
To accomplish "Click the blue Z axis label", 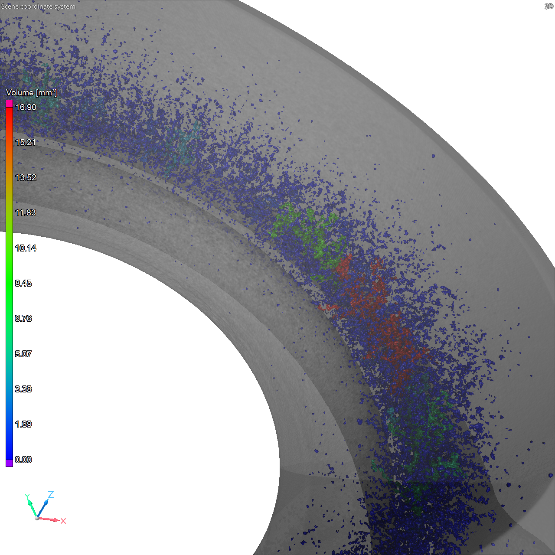I will click(x=51, y=495).
